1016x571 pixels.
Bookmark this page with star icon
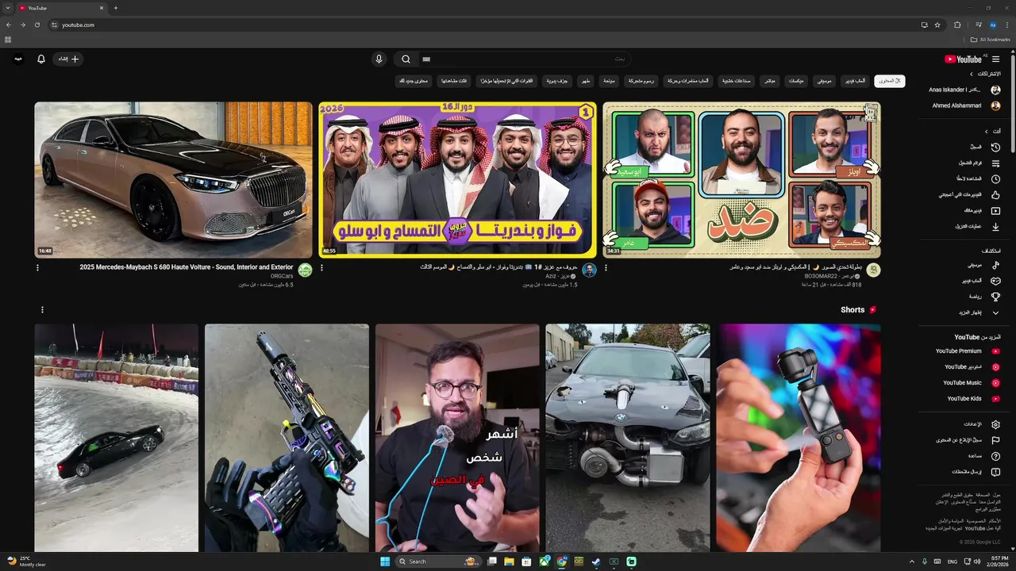(937, 25)
